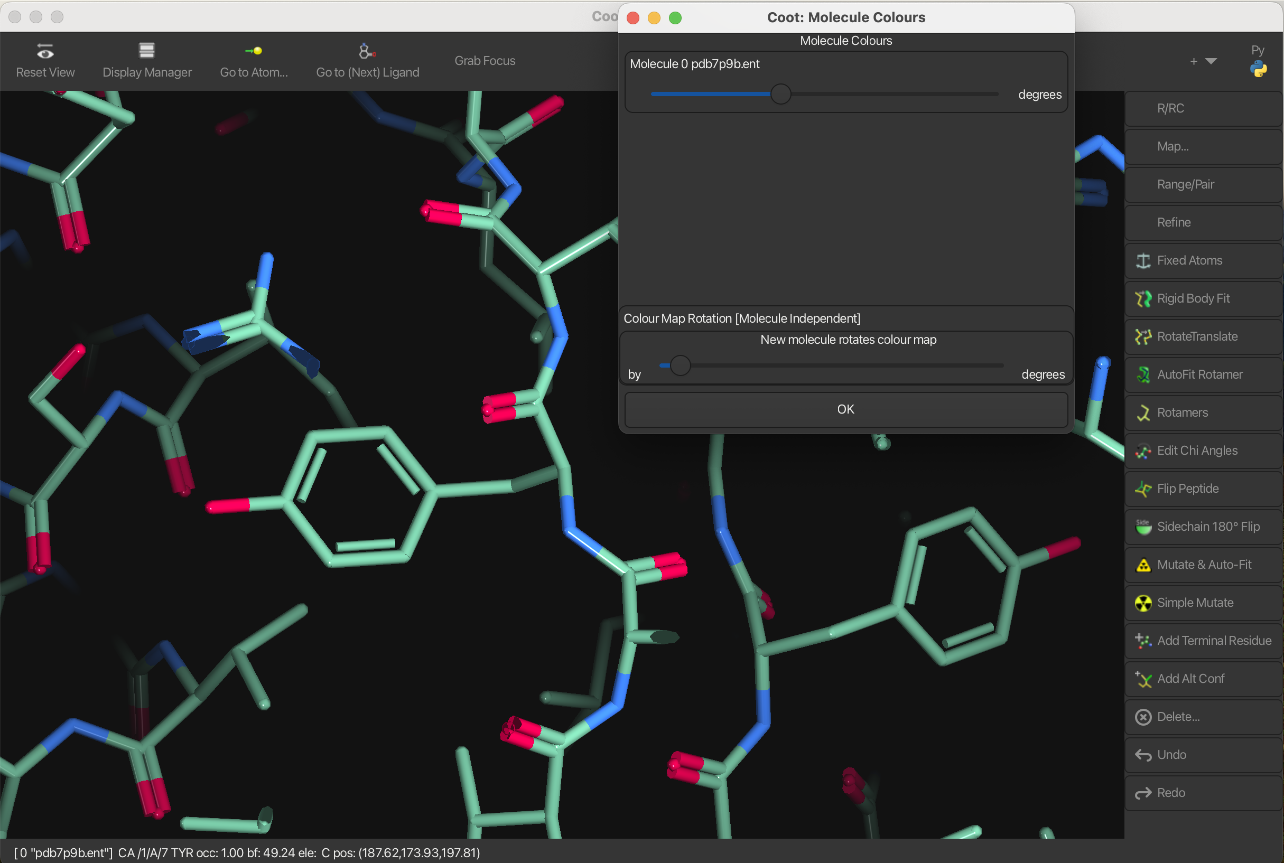Open Go to Atom dialog
The height and width of the screenshot is (863, 1284).
(x=253, y=61)
